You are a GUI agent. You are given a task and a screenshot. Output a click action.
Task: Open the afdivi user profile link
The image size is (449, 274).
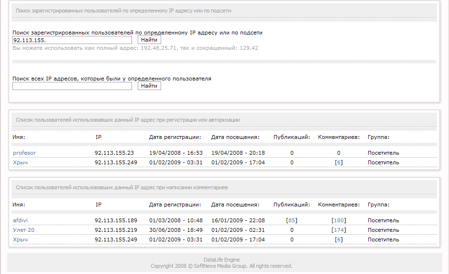click(x=21, y=220)
